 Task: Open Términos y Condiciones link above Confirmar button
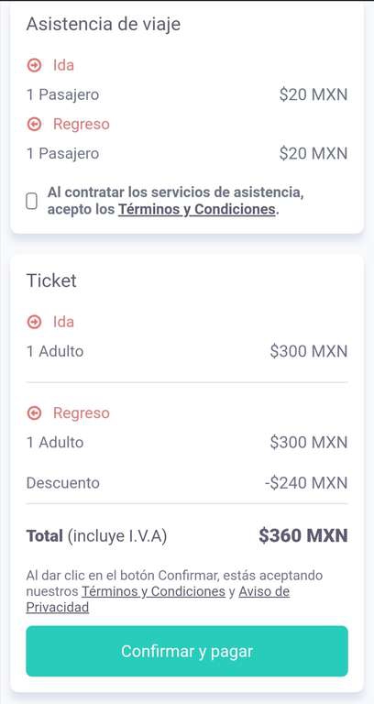pos(153,591)
